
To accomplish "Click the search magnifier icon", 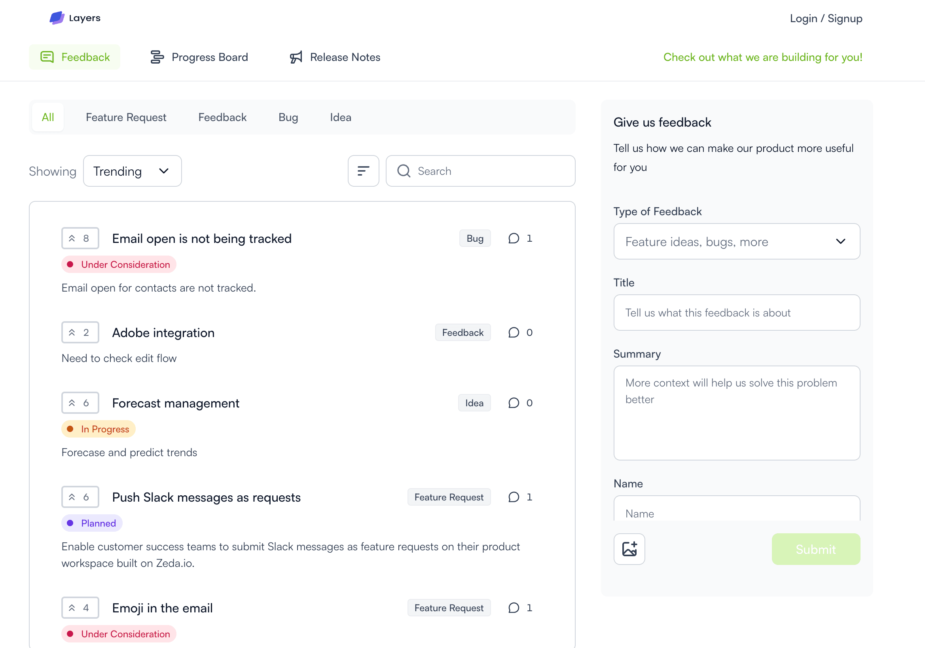I will pos(404,171).
